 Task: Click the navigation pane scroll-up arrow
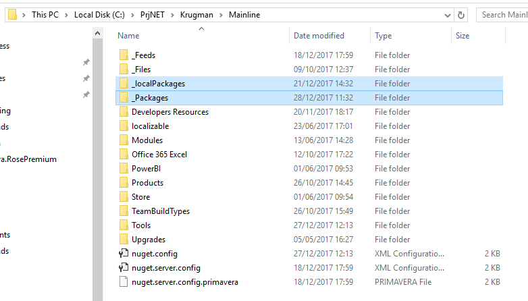[x=98, y=33]
